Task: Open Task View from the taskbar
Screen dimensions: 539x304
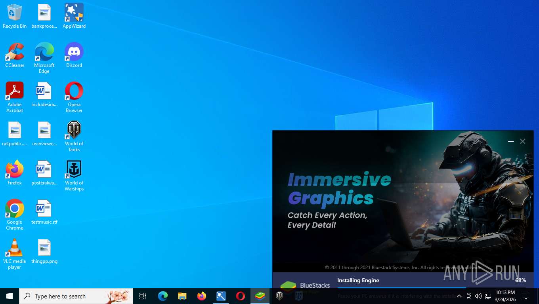Action: 143,296
